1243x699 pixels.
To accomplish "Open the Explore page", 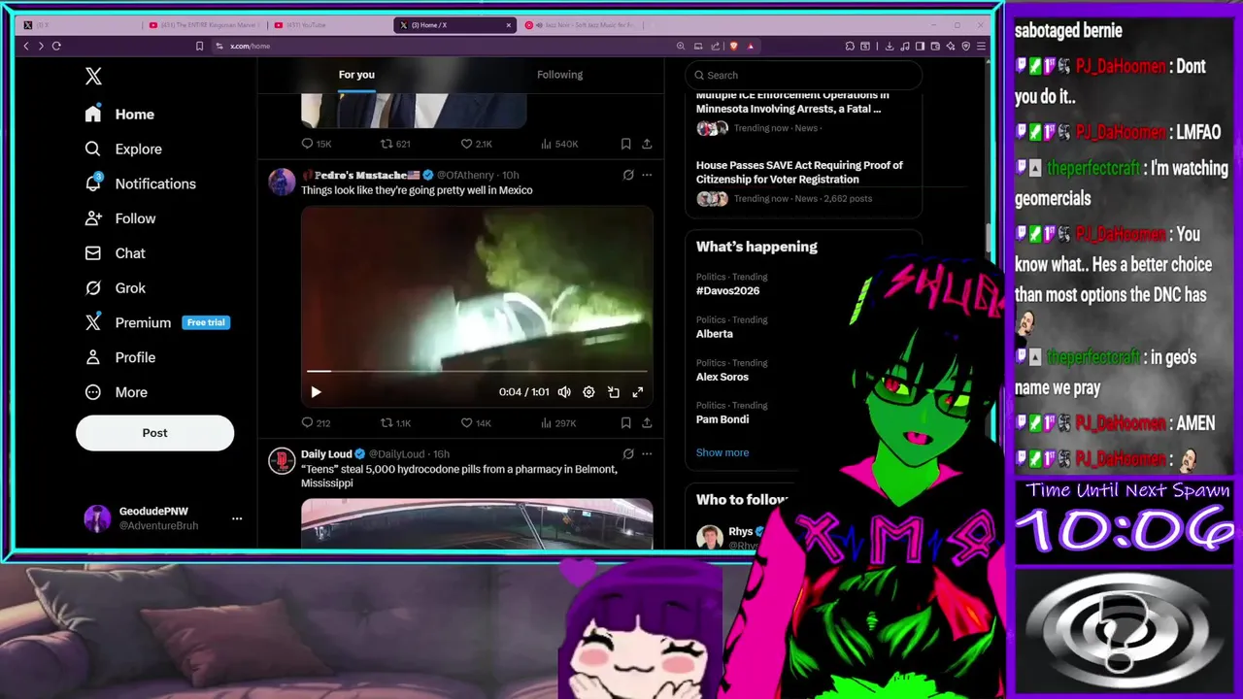I will [x=123, y=149].
